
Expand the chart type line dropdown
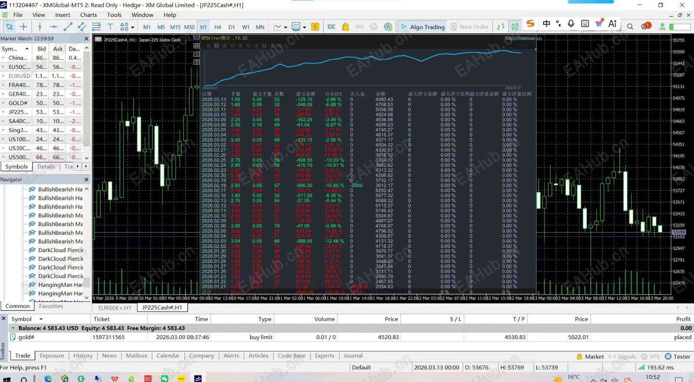point(286,27)
